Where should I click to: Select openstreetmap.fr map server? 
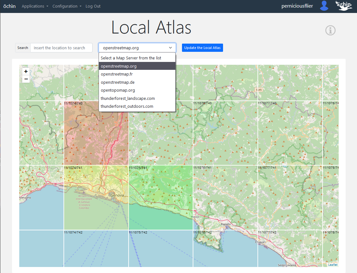point(137,74)
